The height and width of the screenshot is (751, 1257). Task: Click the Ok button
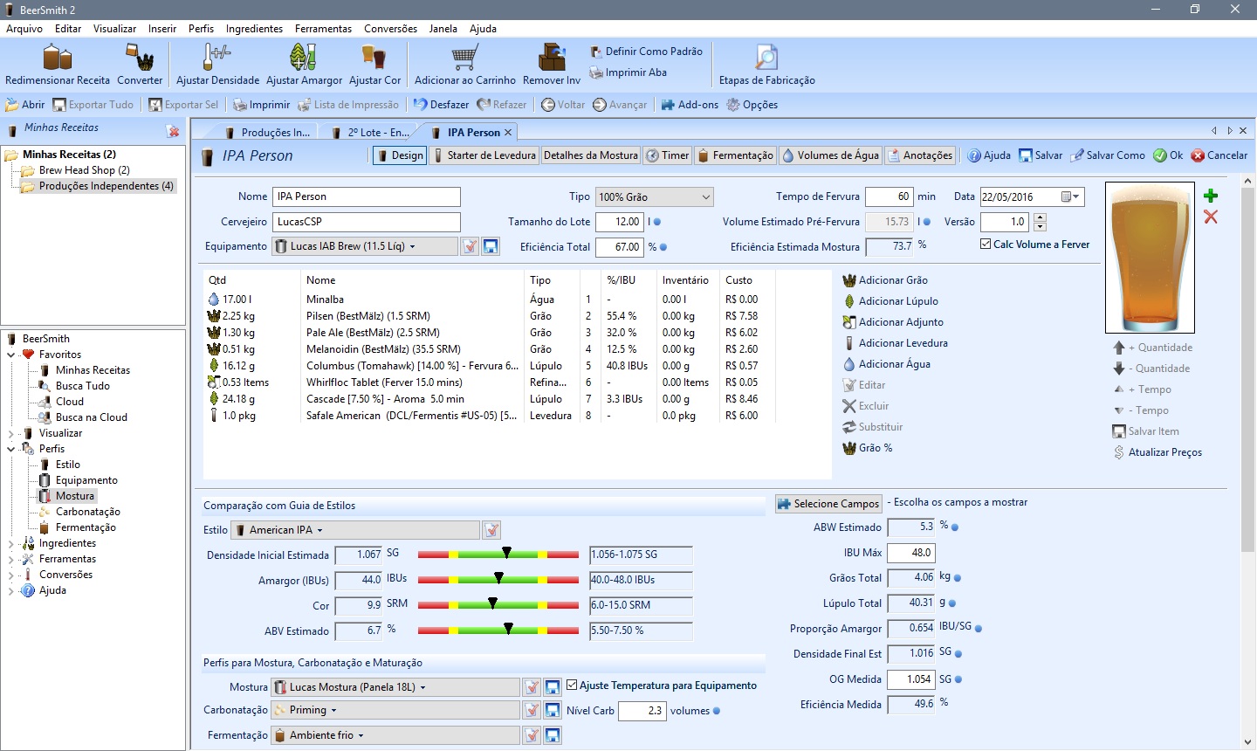coord(1168,155)
